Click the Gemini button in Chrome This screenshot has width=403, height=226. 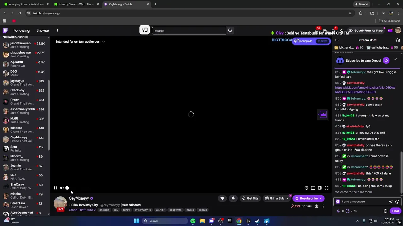[x=361, y=4]
